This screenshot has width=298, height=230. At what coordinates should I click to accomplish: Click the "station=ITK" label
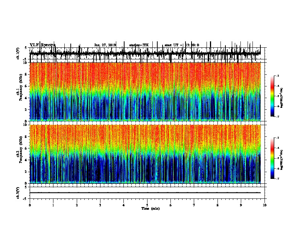[x=139, y=45]
